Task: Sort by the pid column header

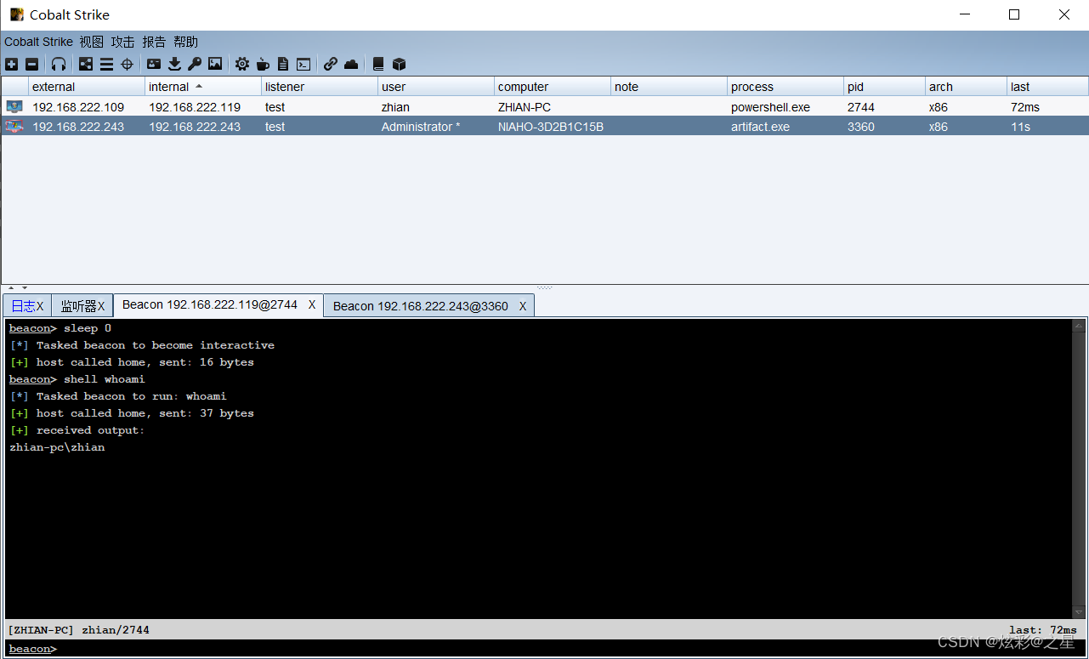Action: [884, 87]
